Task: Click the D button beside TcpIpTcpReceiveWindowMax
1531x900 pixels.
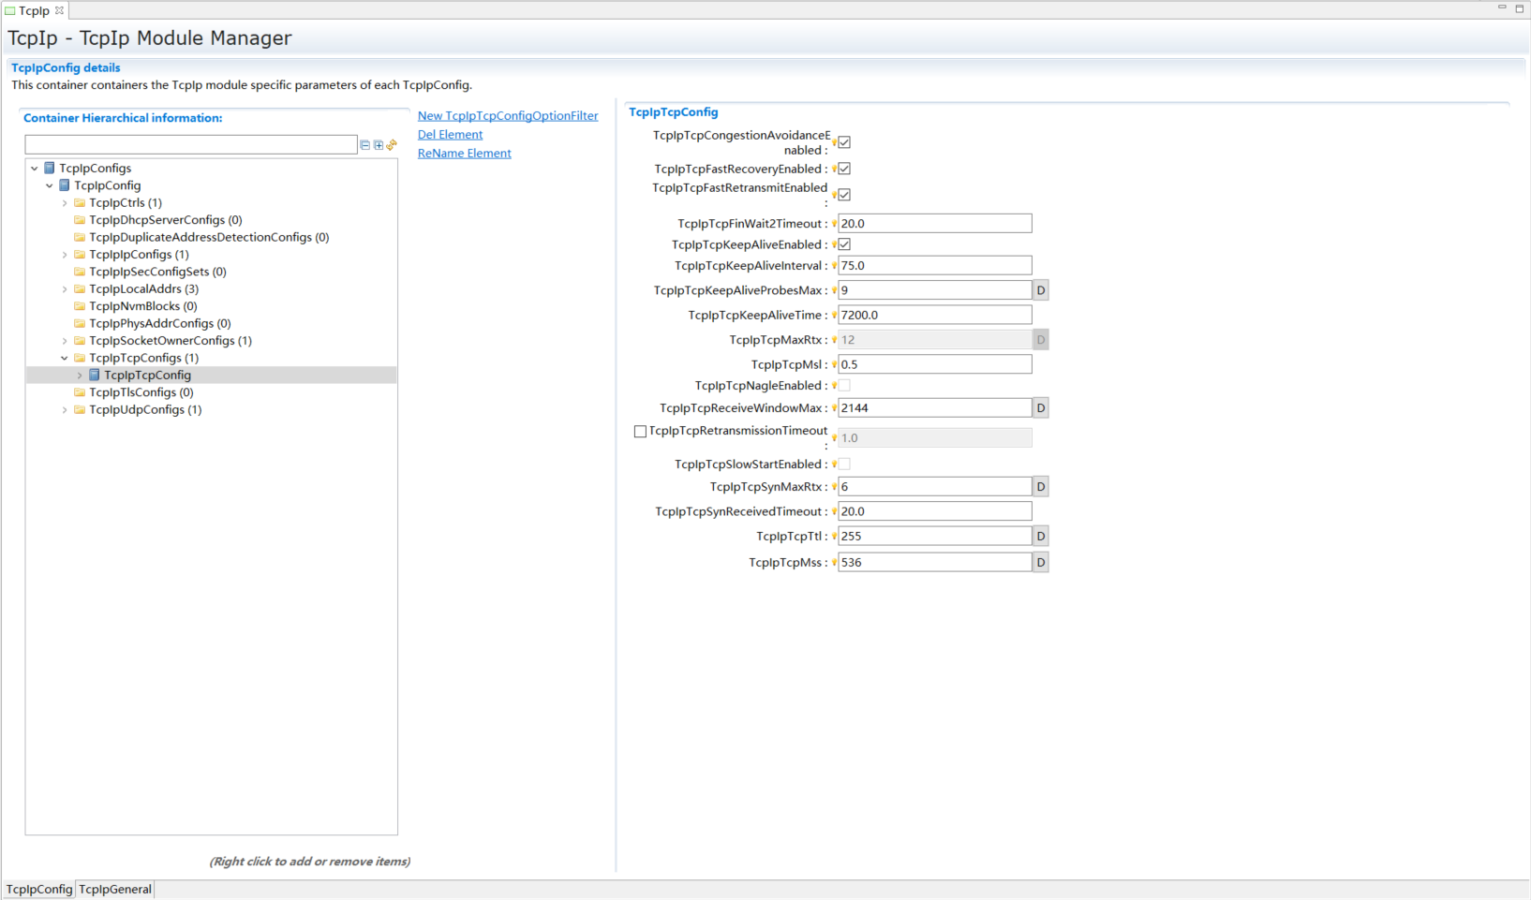Action: coord(1040,408)
